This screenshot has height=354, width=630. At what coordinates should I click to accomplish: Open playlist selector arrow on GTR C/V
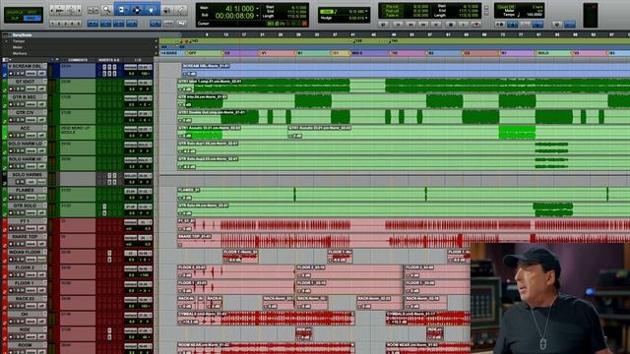[x=44, y=112]
